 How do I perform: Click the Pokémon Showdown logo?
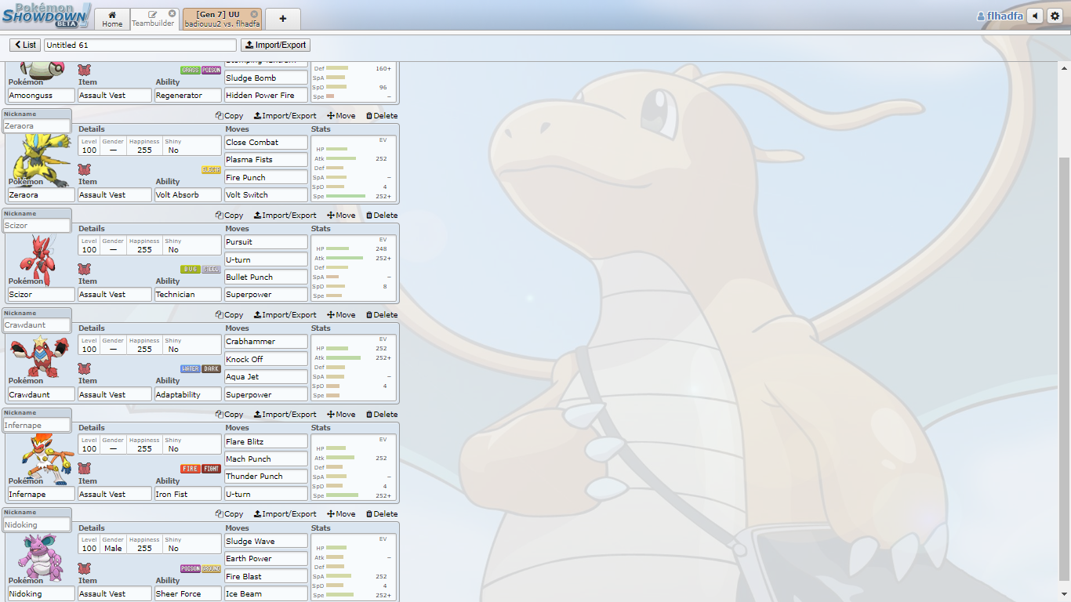tap(46, 15)
